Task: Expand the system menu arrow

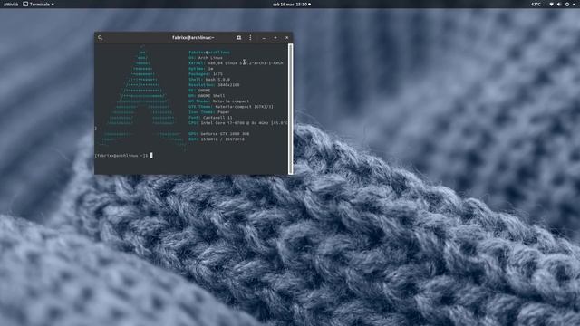Action: tap(574, 5)
